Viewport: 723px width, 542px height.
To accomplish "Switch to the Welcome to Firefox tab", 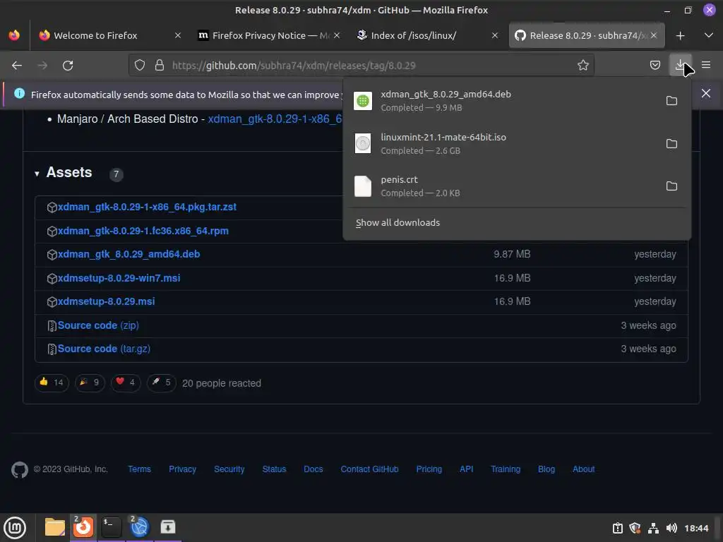I will (x=95, y=35).
